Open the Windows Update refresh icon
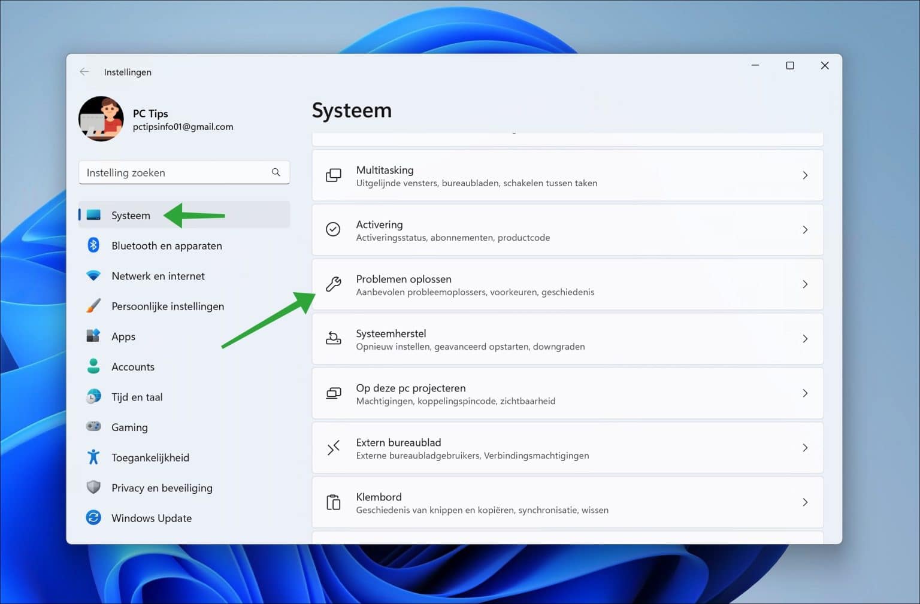 point(93,517)
